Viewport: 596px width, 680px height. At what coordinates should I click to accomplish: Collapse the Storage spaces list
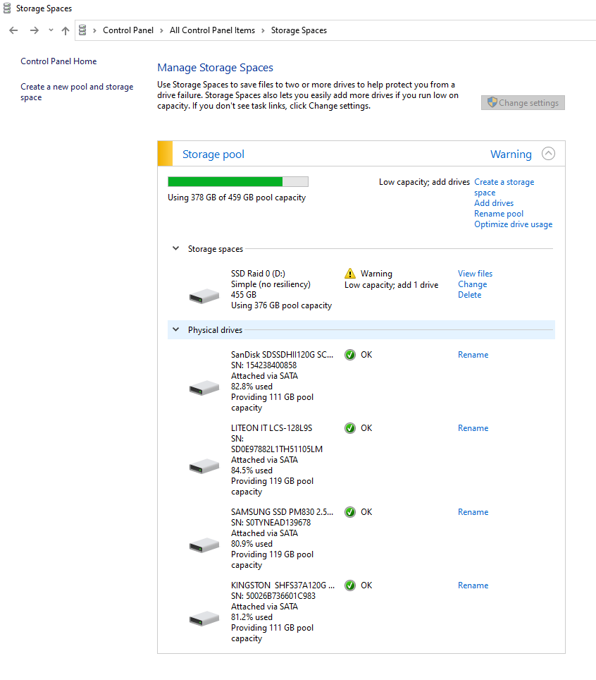[175, 248]
